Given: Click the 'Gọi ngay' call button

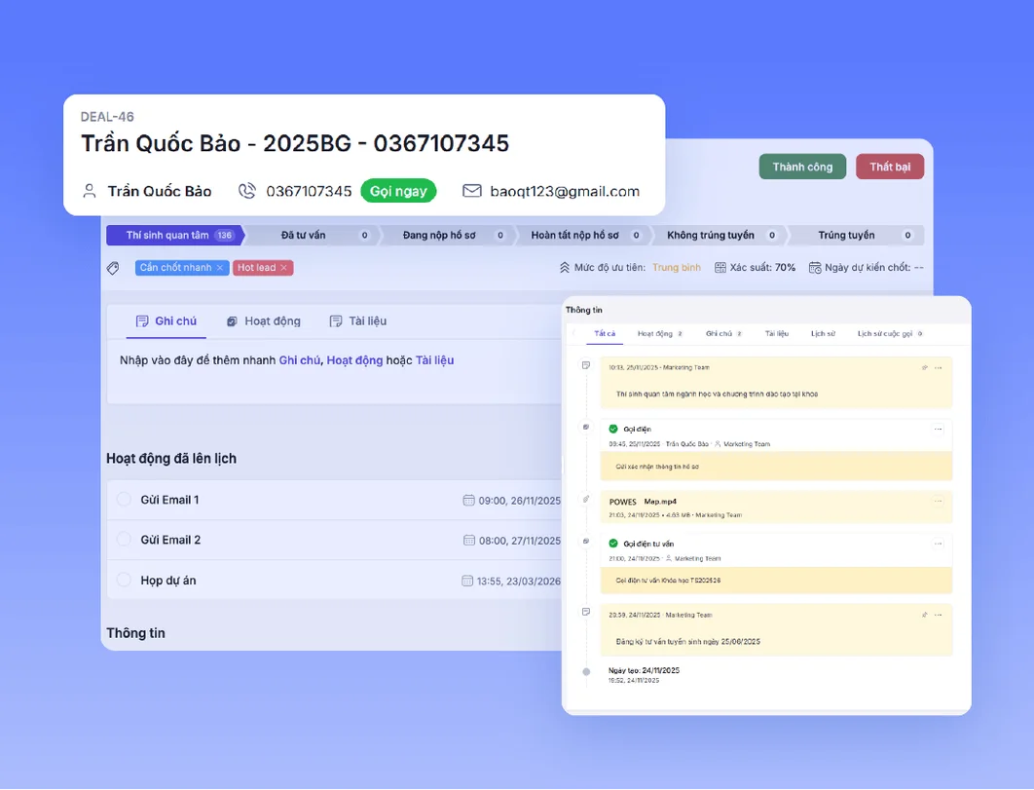Looking at the screenshot, I should (398, 191).
